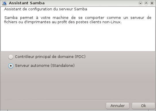
Task: Click the separator line above the buttons
Action: pyautogui.click(x=78, y=100)
